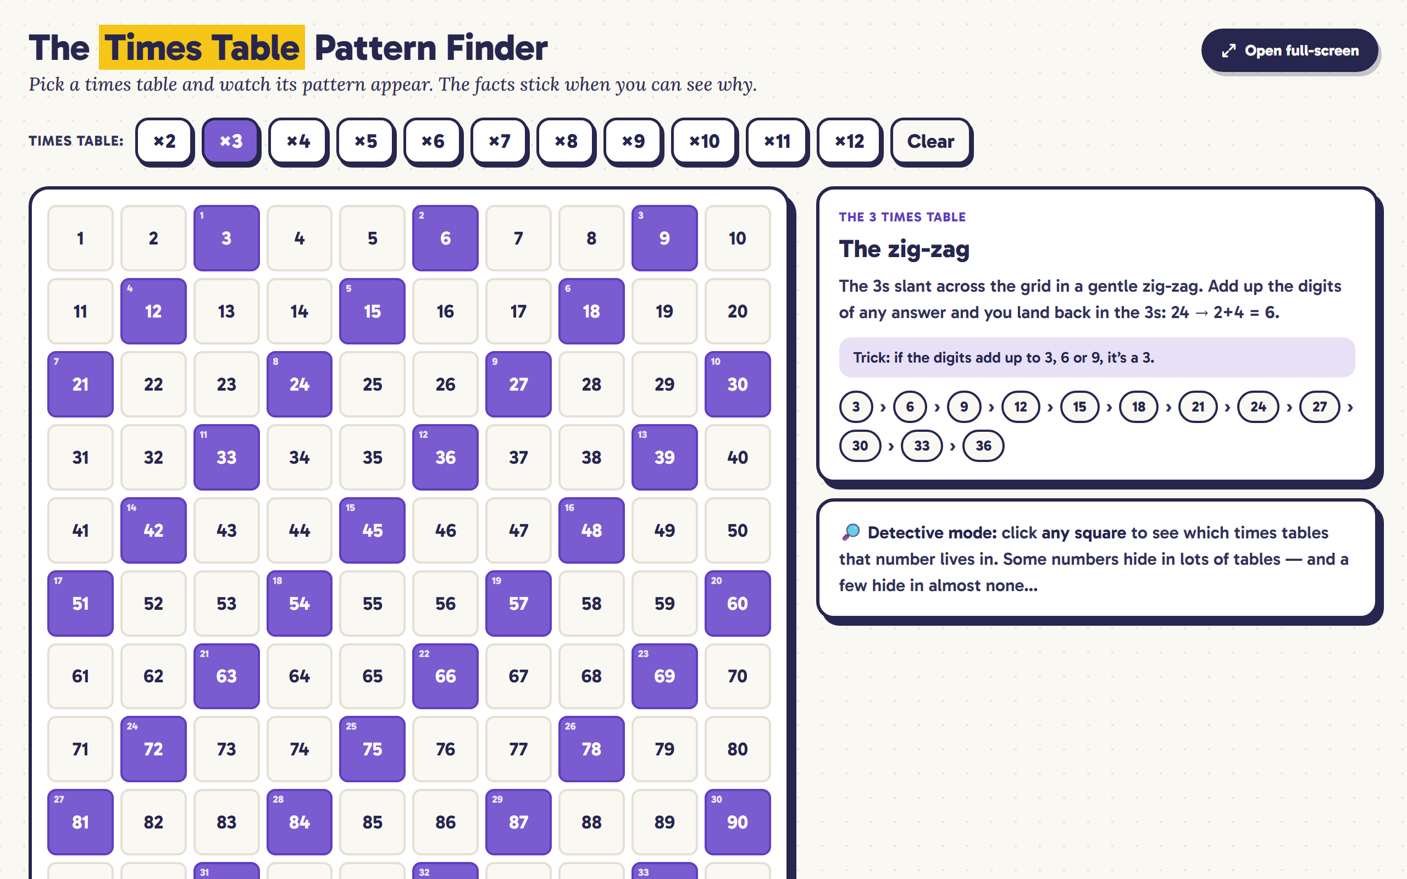
Task: Click the unhighlighted square 64
Action: [x=300, y=676]
